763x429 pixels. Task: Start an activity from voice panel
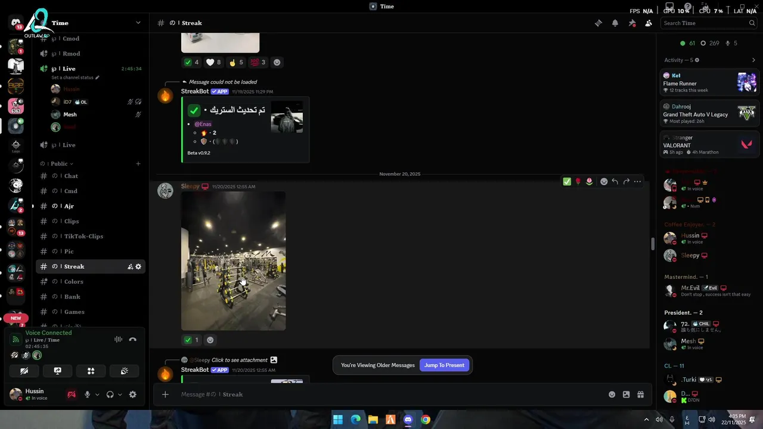(x=91, y=371)
